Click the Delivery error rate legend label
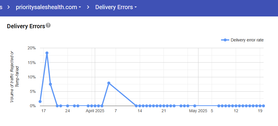 (247, 40)
